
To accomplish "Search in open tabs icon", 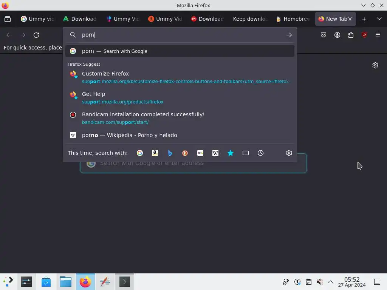I will click(246, 153).
